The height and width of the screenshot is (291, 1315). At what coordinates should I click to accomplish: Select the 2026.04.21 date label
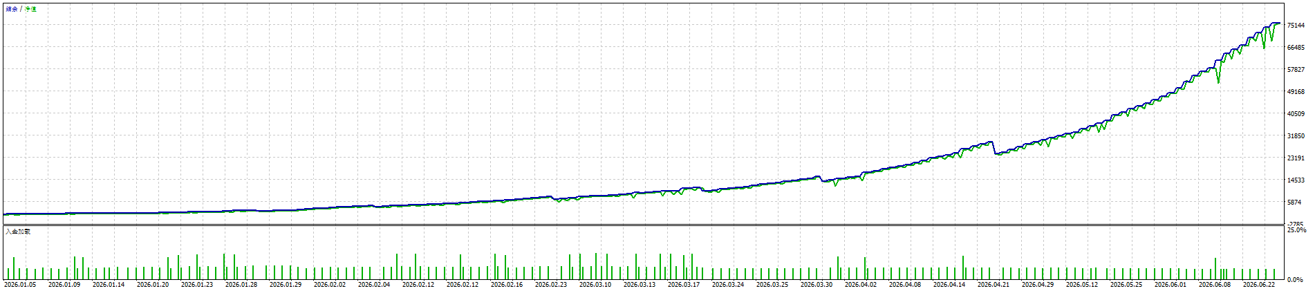click(994, 284)
